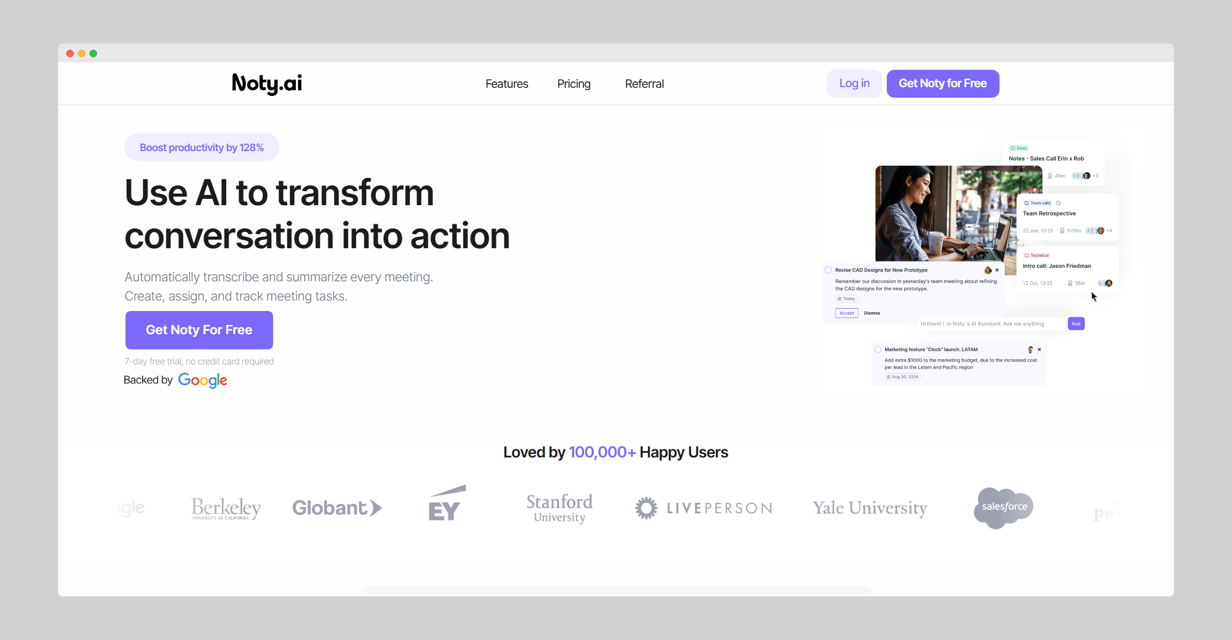1232x640 pixels.
Task: Click the 35m hourglass duration icon
Action: coord(1070,283)
